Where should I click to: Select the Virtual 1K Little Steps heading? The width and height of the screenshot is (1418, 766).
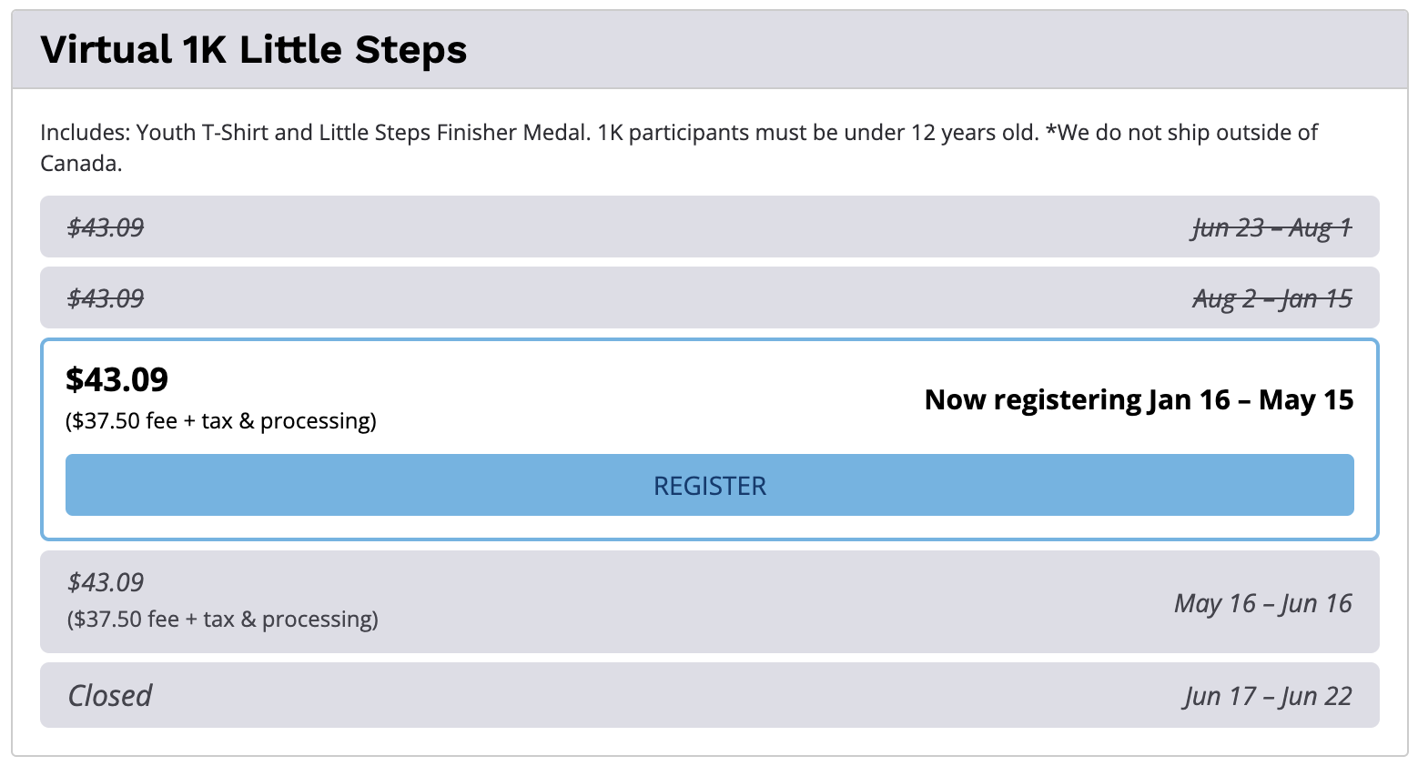pos(254,50)
